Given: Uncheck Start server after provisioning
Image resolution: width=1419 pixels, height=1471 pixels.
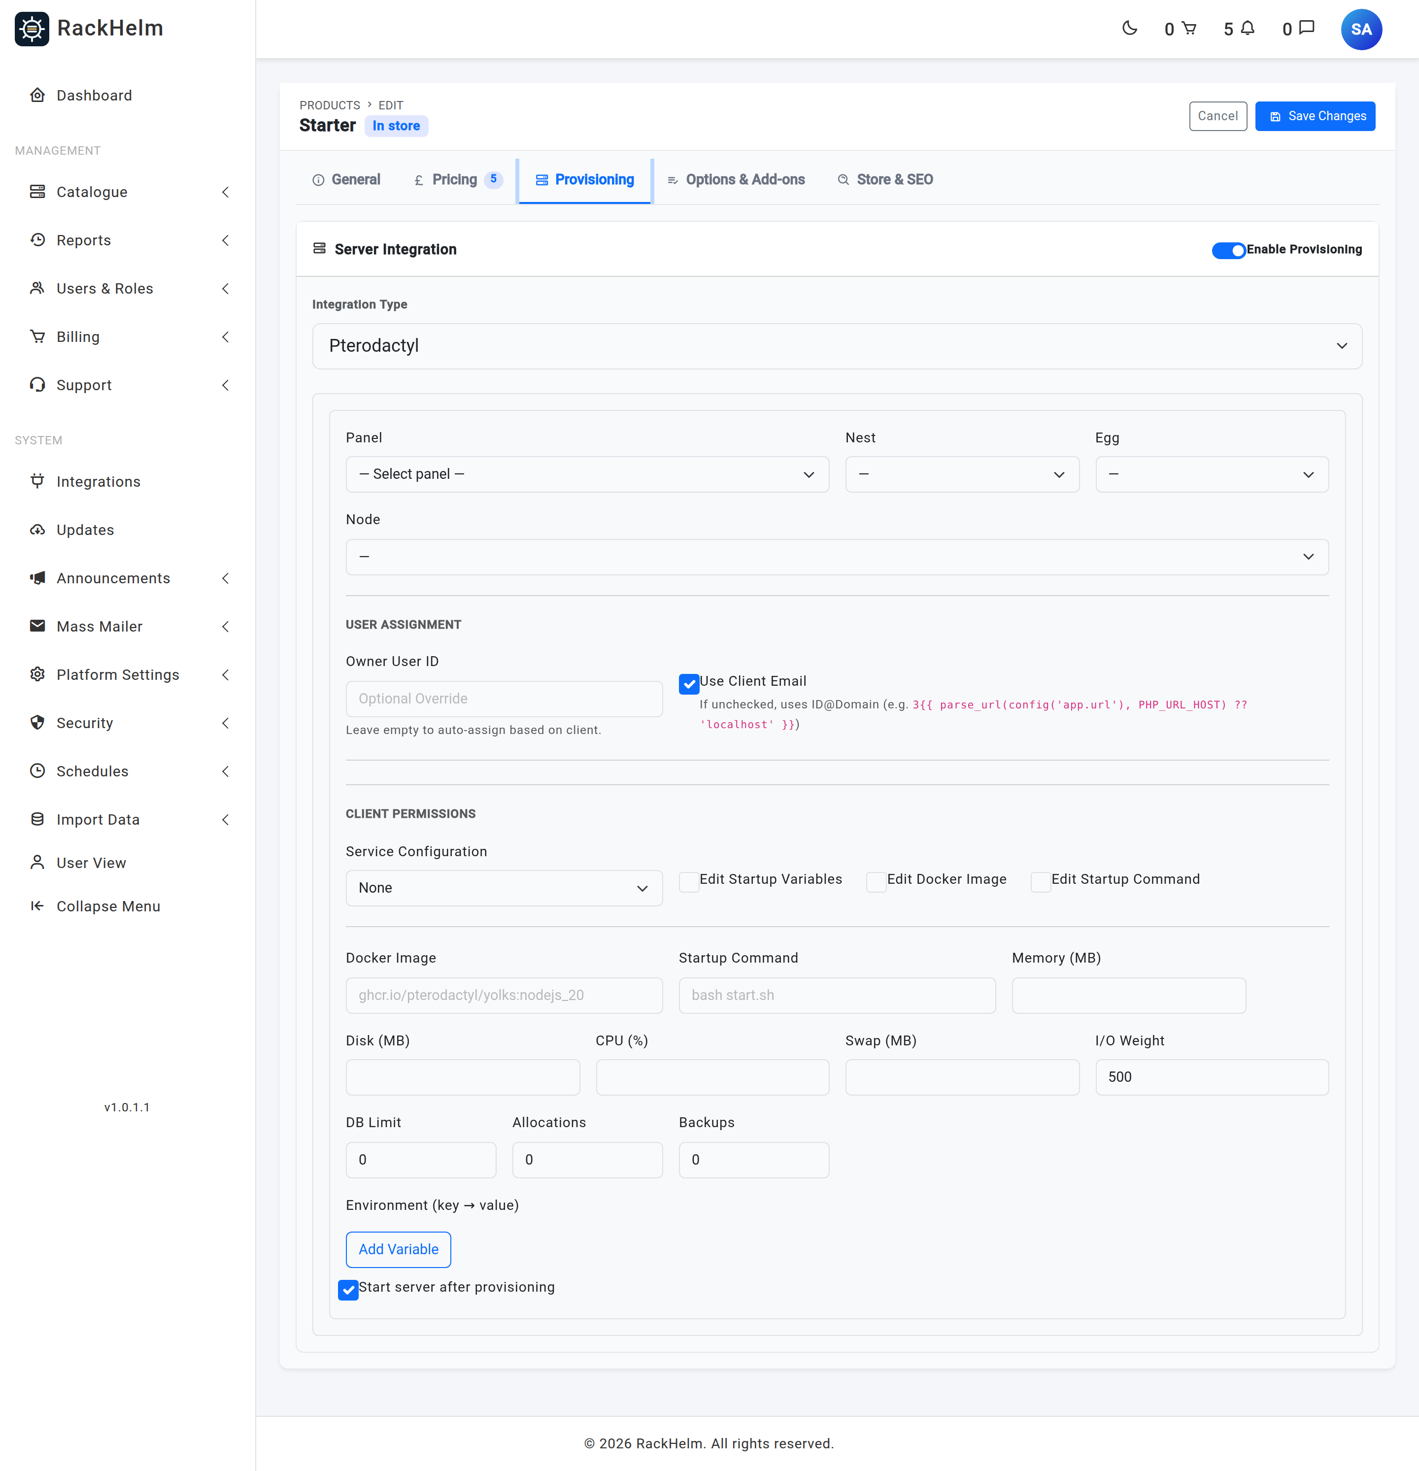Looking at the screenshot, I should pyautogui.click(x=348, y=1290).
